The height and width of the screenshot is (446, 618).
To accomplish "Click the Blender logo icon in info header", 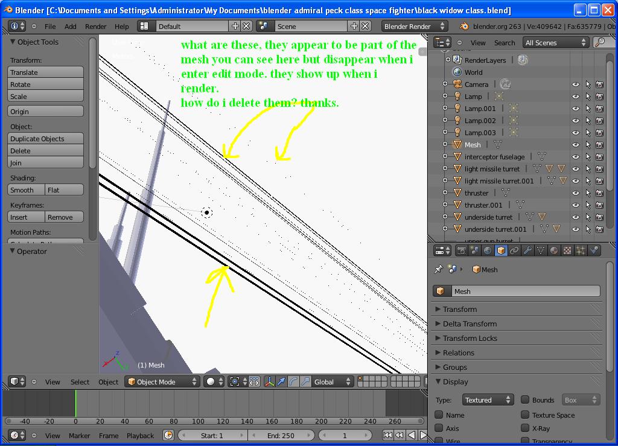I will coord(464,27).
